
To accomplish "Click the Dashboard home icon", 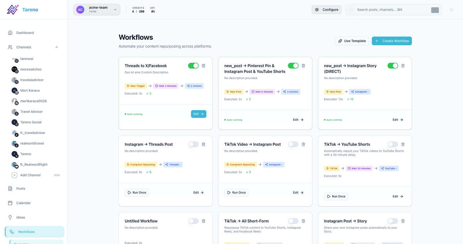I will point(10,33).
